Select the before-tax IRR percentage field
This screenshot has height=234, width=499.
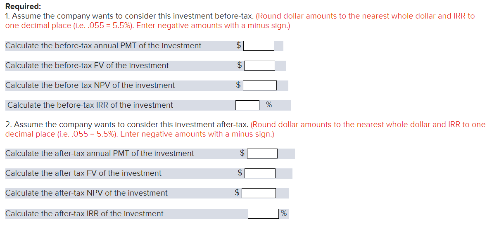pyautogui.click(x=247, y=105)
